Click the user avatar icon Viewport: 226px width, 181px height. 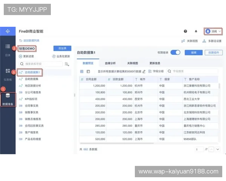coord(208,31)
